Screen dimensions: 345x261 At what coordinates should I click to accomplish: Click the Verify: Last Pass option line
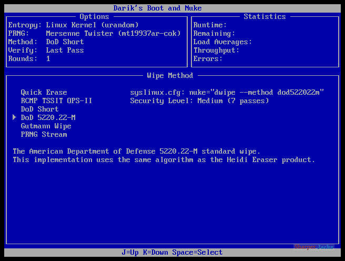(46, 51)
